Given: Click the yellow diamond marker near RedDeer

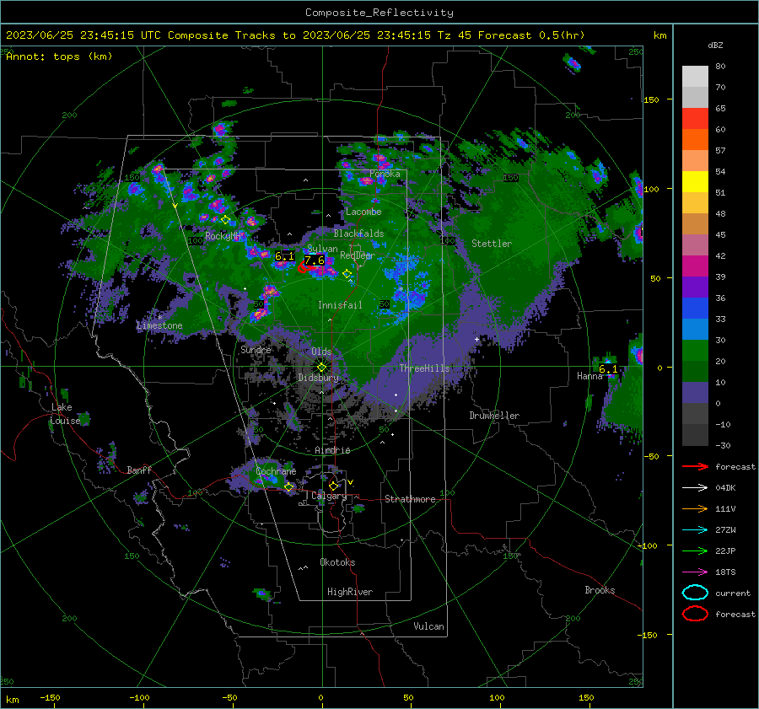Looking at the screenshot, I should coord(347,274).
